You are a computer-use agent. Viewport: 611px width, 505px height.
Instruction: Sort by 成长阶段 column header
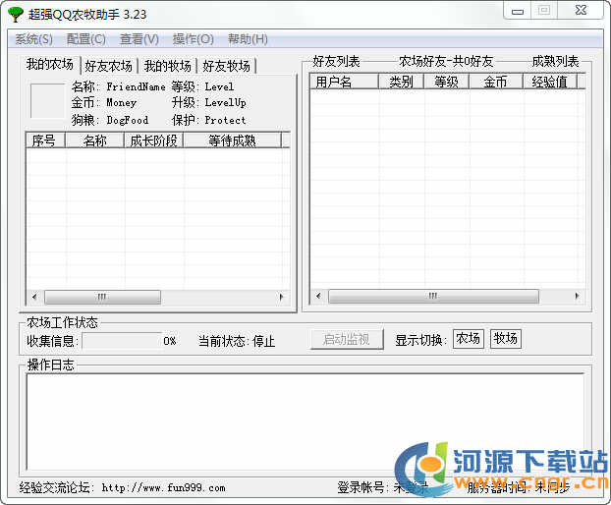pos(154,140)
